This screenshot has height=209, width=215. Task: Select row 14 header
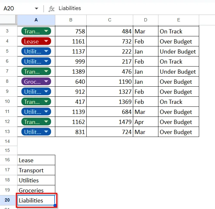[x=8, y=141]
